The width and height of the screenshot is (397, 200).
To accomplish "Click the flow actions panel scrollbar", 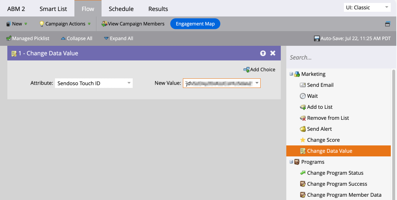I will pyautogui.click(x=393, y=134).
